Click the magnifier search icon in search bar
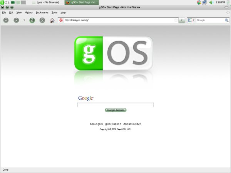 click(x=227, y=20)
